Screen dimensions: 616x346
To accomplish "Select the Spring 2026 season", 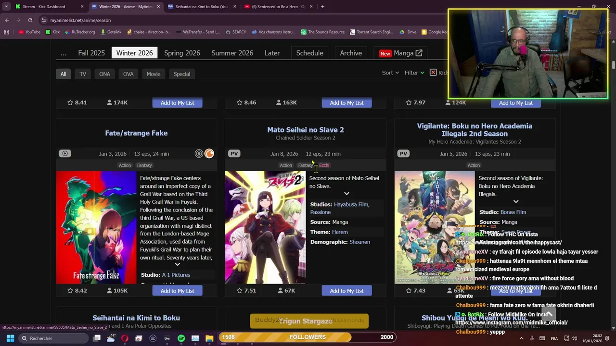I will pyautogui.click(x=182, y=53).
